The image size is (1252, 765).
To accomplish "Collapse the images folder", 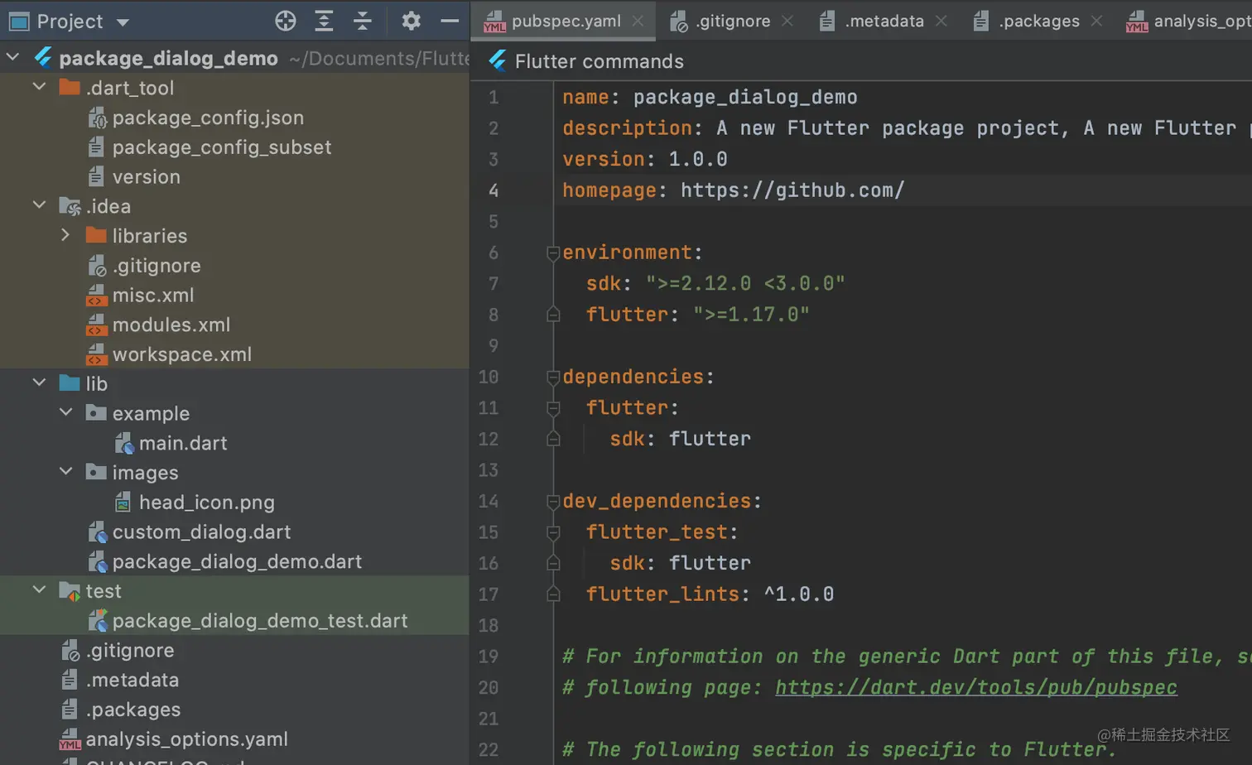I will click(65, 472).
